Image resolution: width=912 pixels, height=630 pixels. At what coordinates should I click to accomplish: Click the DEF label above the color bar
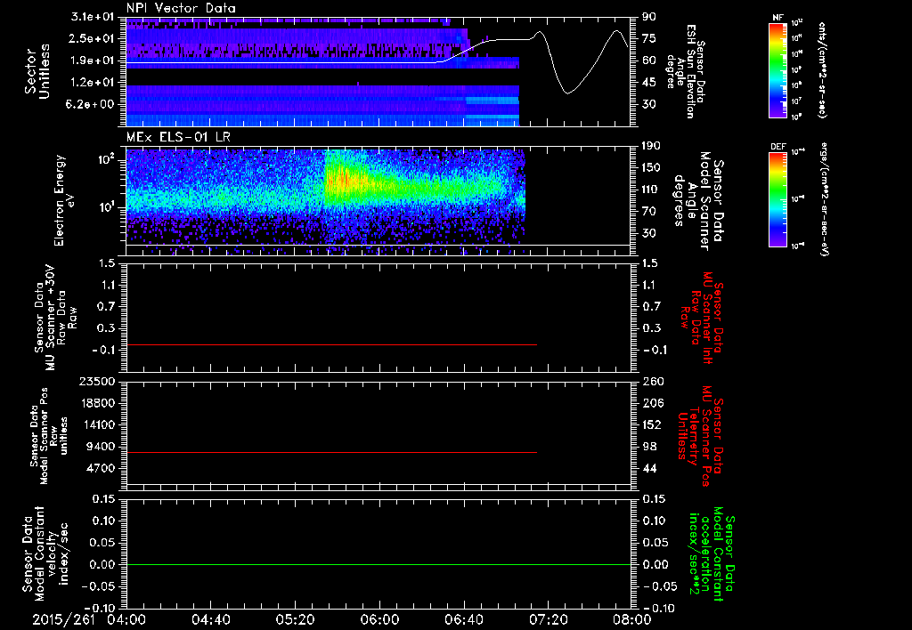(x=778, y=147)
